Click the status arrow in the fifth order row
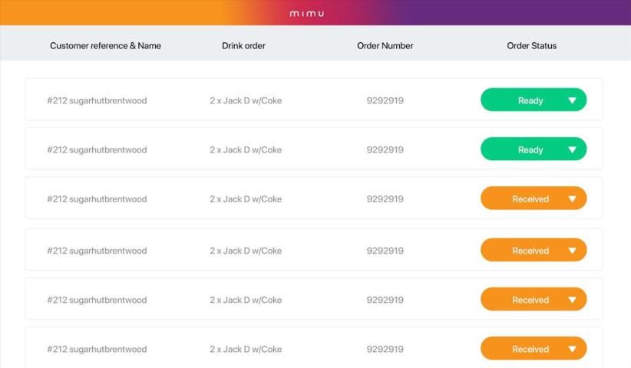 572,300
